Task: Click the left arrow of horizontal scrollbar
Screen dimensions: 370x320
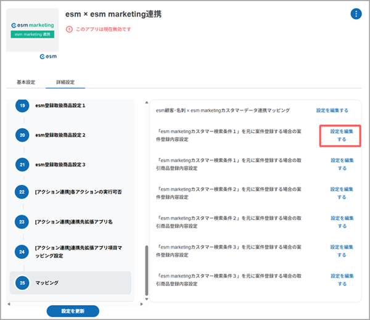Action: 9,303
